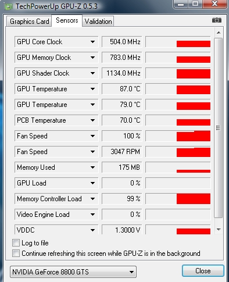Open the Validation tab

(98, 22)
